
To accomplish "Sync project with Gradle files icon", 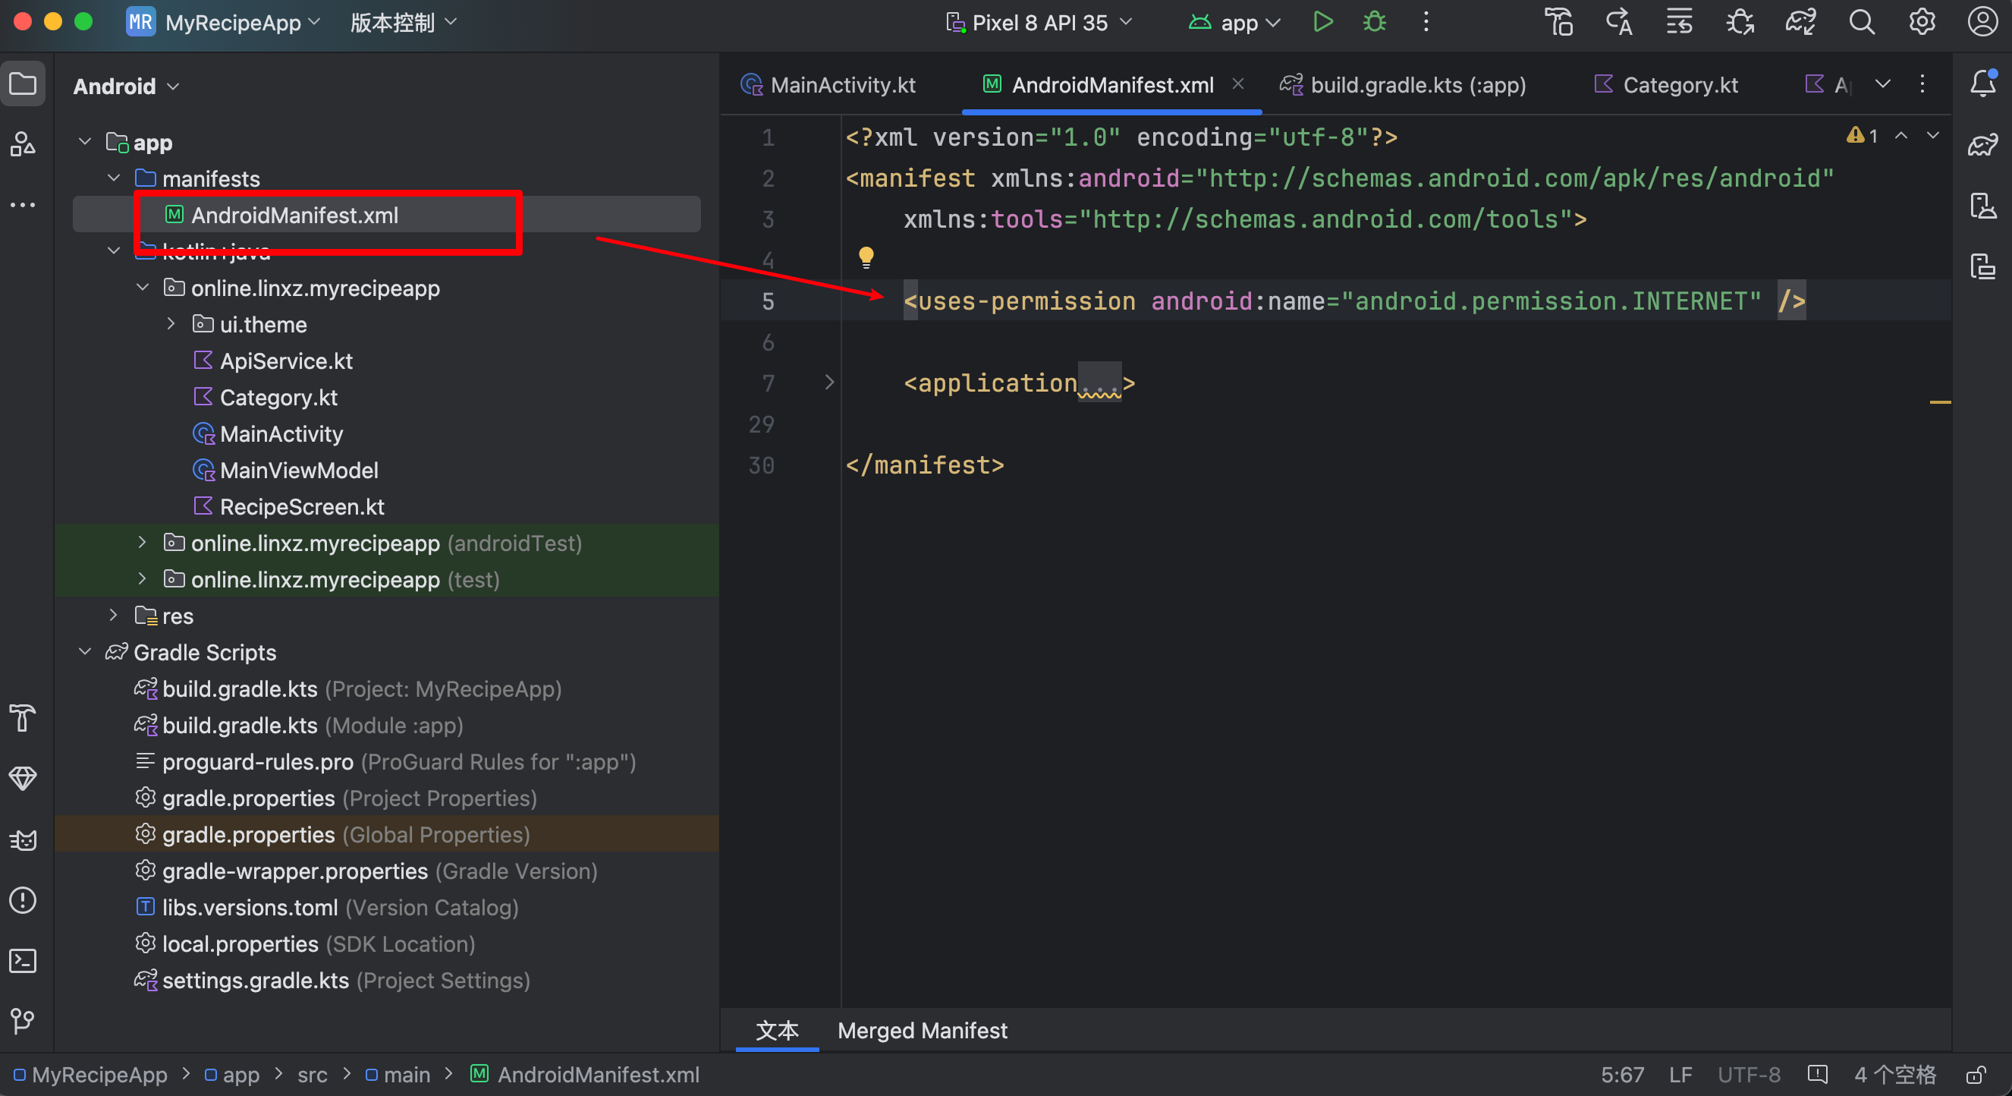I will tap(1800, 22).
